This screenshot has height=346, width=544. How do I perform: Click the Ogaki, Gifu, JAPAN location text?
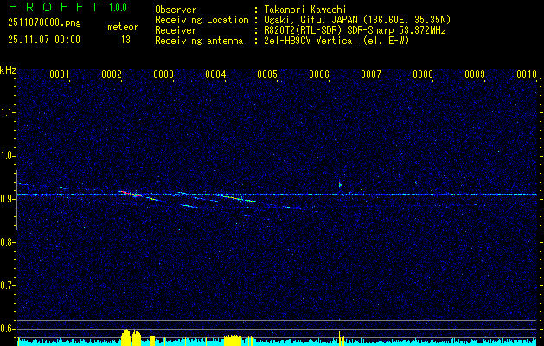357,20
